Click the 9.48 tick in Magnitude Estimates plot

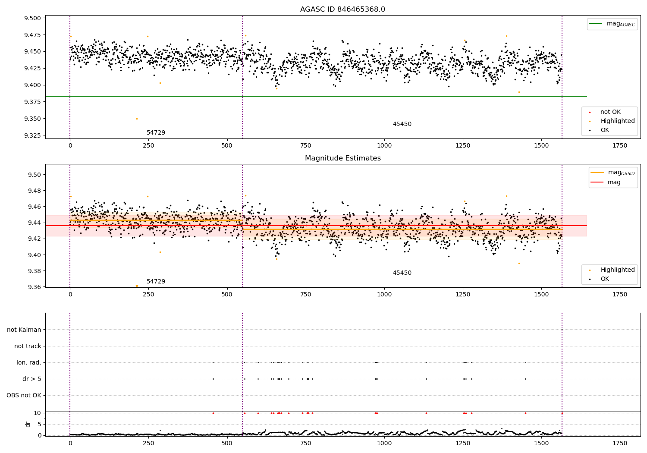click(35, 191)
